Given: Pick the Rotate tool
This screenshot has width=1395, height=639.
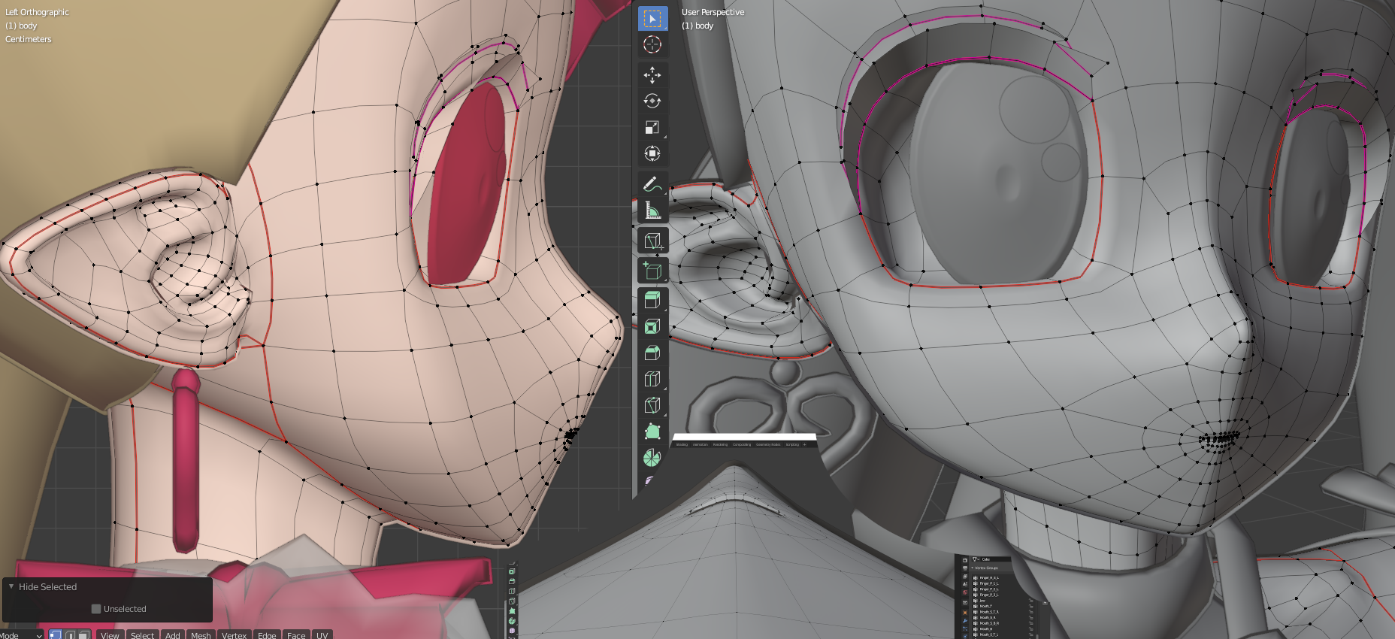Looking at the screenshot, I should point(652,101).
